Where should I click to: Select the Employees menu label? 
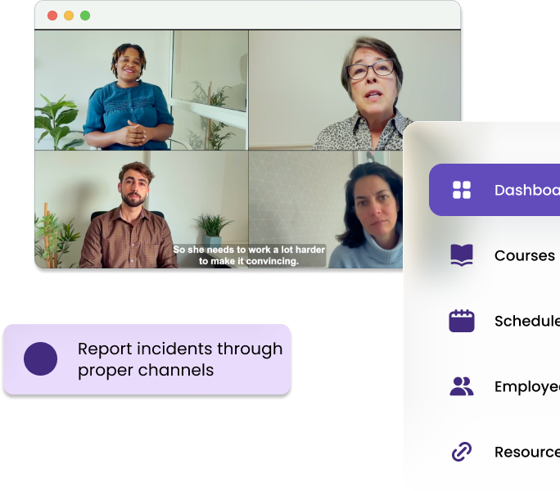point(526,386)
